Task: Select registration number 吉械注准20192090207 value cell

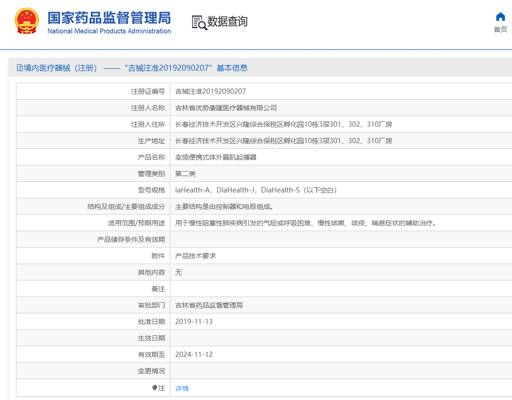Action: tap(211, 91)
